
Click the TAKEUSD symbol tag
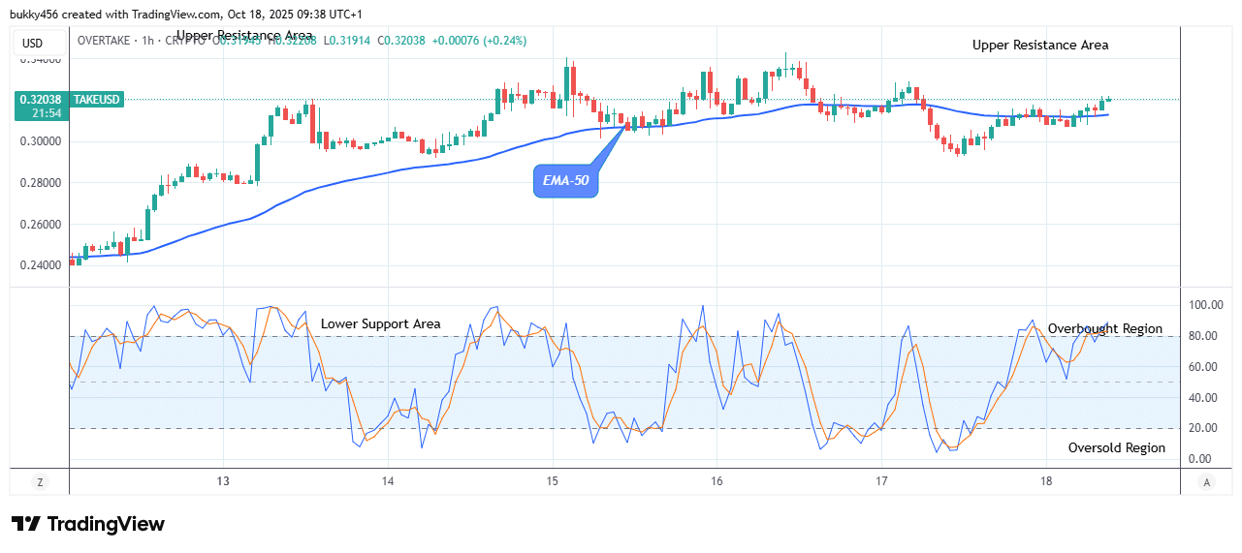click(98, 99)
